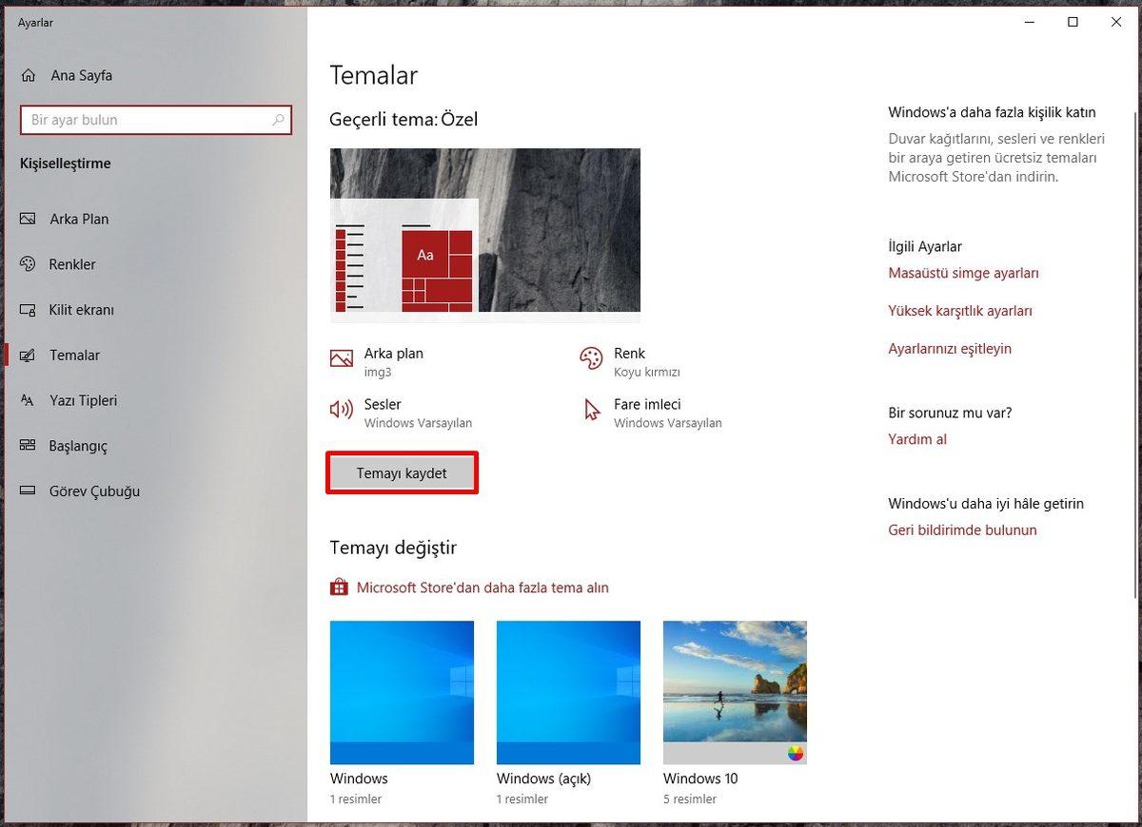The height and width of the screenshot is (827, 1142).
Task: Click the Bir ayar bulun search field
Action: tap(155, 120)
